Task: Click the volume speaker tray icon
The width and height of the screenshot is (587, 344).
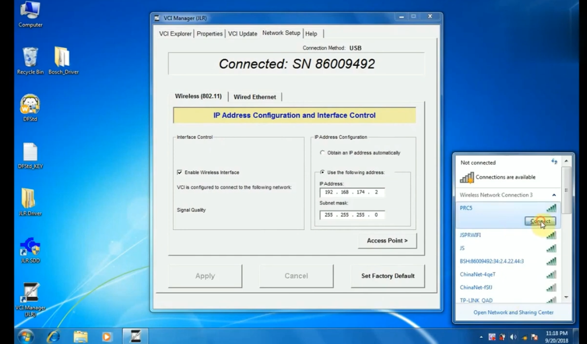Action: (513, 337)
